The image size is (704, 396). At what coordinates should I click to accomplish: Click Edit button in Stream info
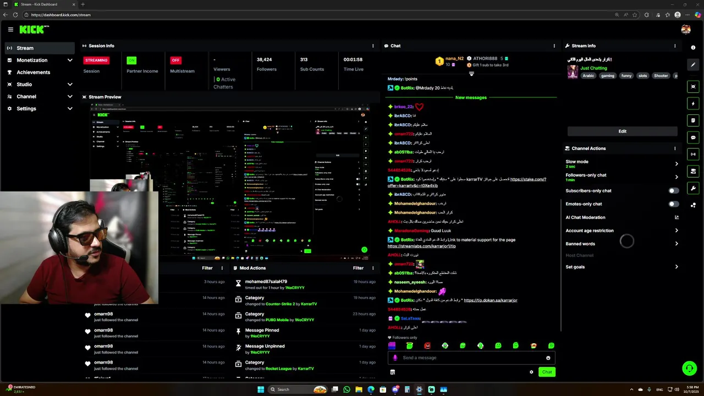(622, 131)
